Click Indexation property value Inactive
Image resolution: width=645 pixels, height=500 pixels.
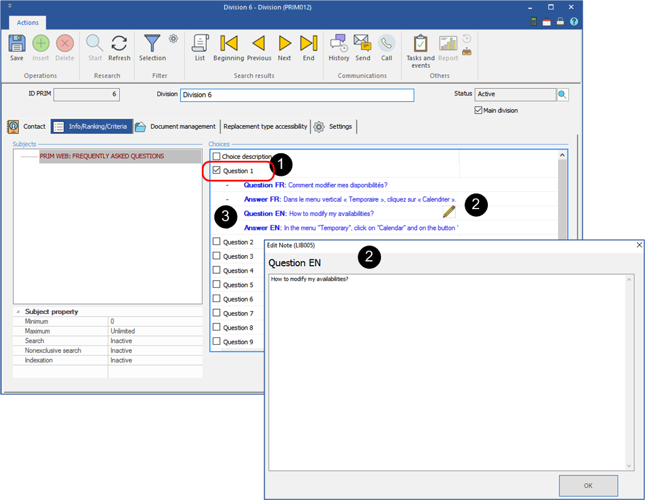click(121, 360)
